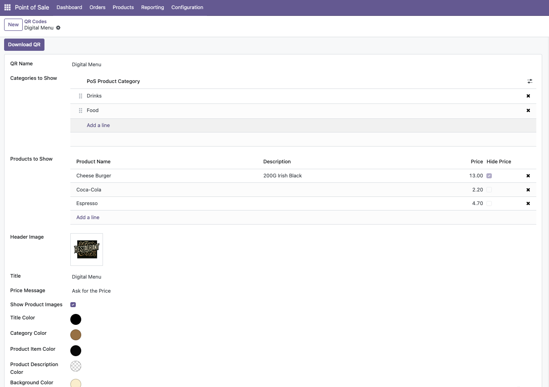Image resolution: width=549 pixels, height=387 pixels.
Task: Open the Category Color swatch
Action: pyautogui.click(x=76, y=335)
